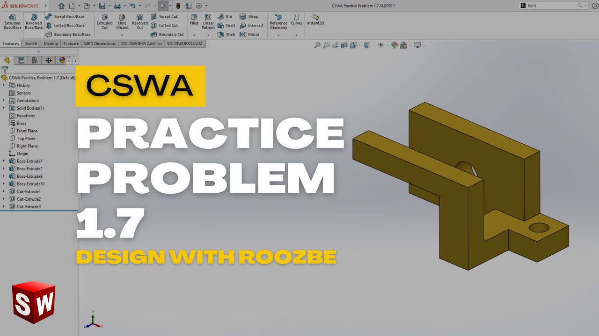Select the Draft feature
Image resolution: width=599 pixels, height=336 pixels.
226,25
